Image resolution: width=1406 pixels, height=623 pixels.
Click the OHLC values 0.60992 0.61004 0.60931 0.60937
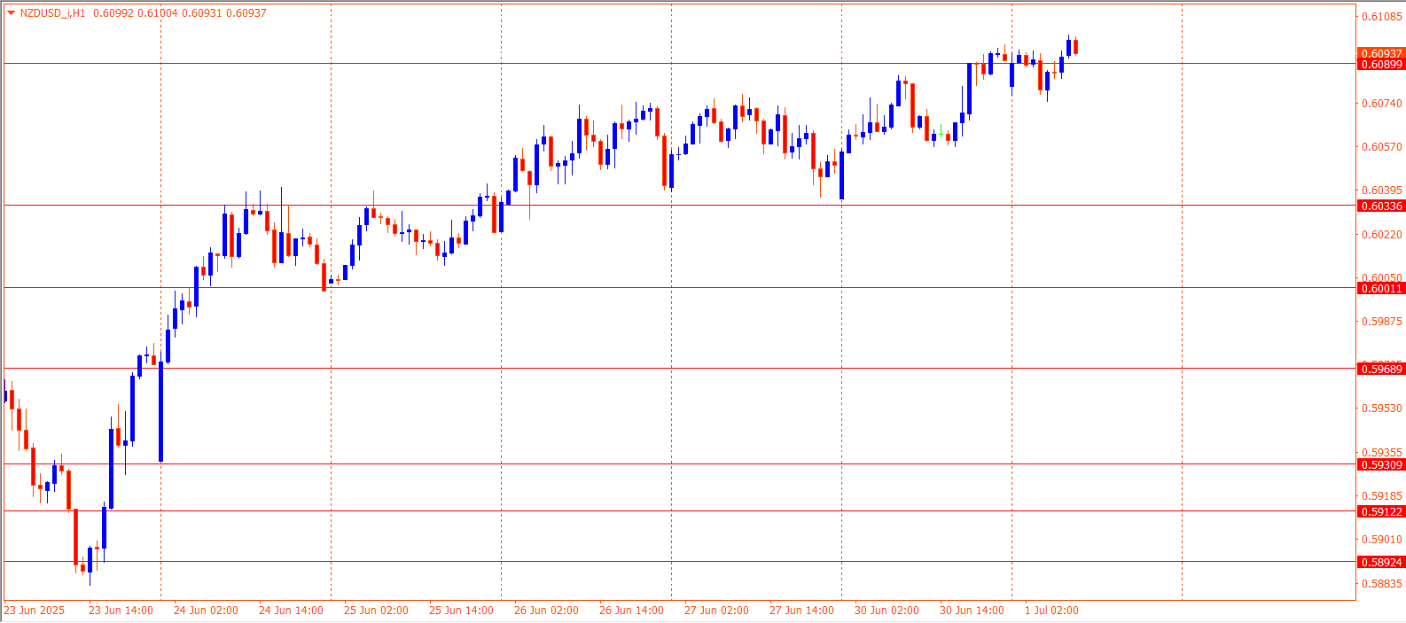tap(180, 13)
